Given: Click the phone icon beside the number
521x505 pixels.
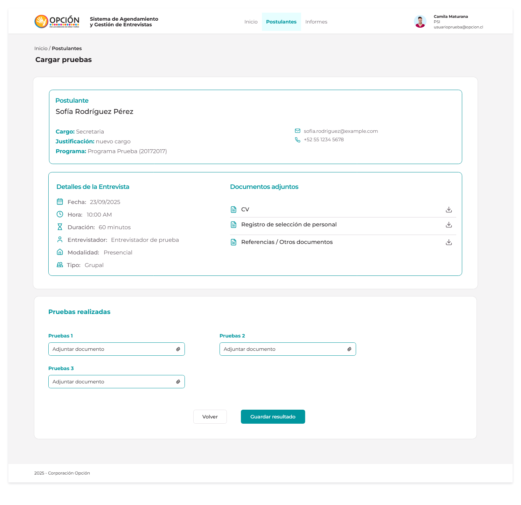Looking at the screenshot, I should click(x=298, y=139).
